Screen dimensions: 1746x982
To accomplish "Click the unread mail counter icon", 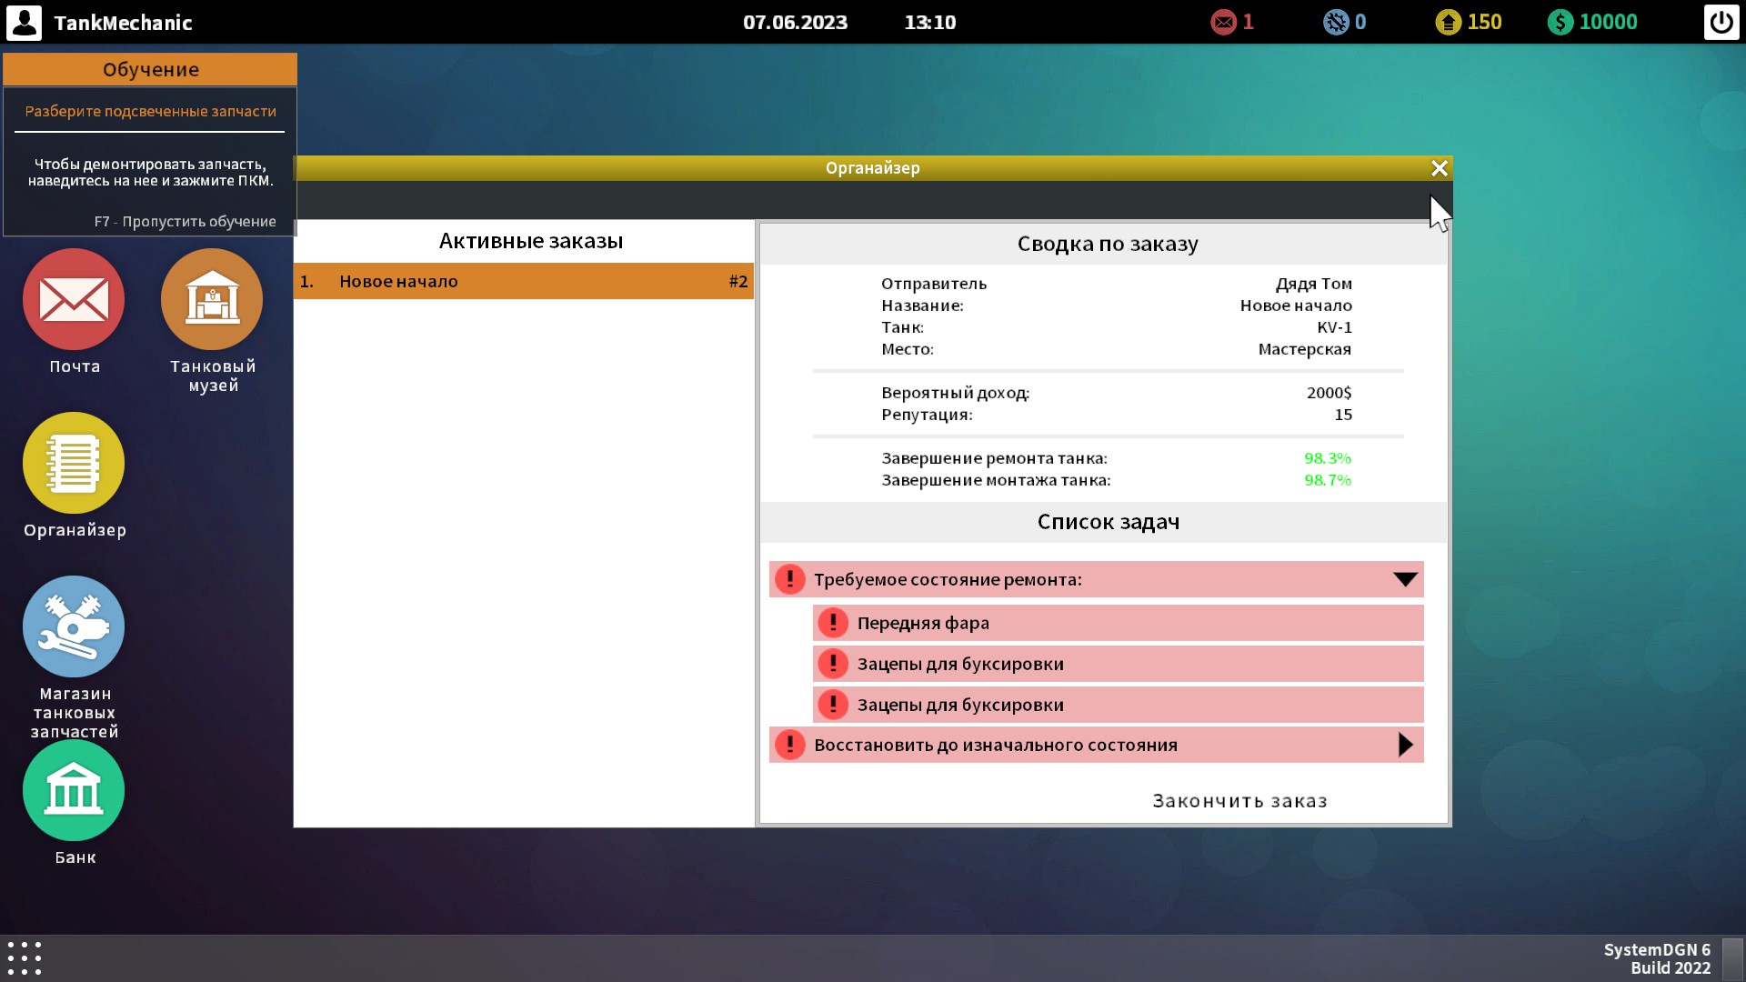I will pos(1223,22).
